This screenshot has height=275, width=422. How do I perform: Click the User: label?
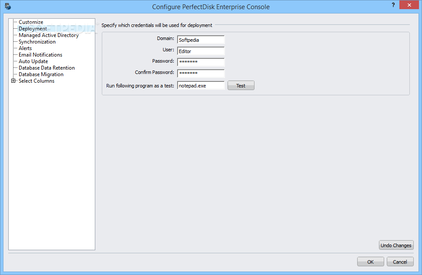[x=168, y=50]
